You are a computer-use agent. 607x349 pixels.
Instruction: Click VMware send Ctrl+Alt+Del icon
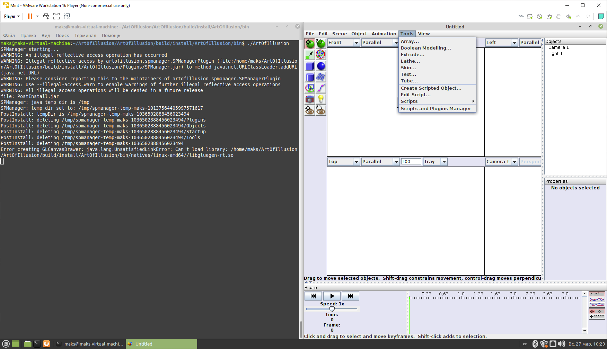[x=46, y=16]
